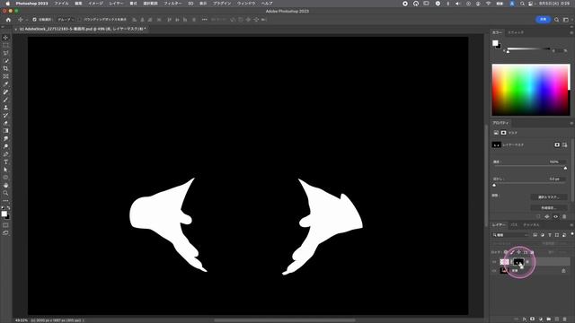Open the workspace switcher in top right
Image resolution: width=575 pixels, height=323 pixels.
tap(566, 20)
